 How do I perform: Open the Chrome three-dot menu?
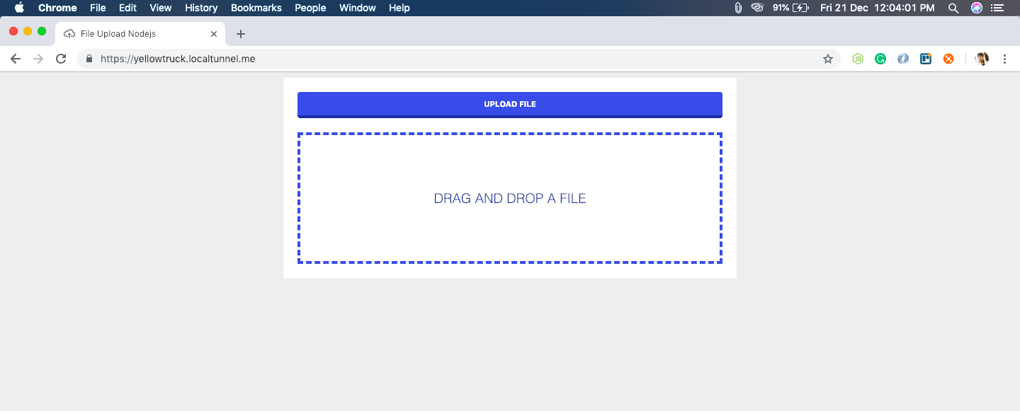coord(1004,59)
